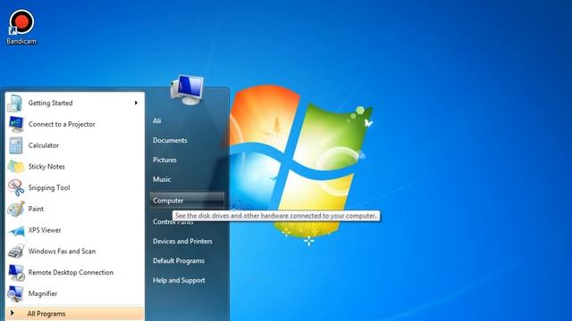Click the Sticky Notes icon
Screen dimensions: 572x321
(x=16, y=167)
